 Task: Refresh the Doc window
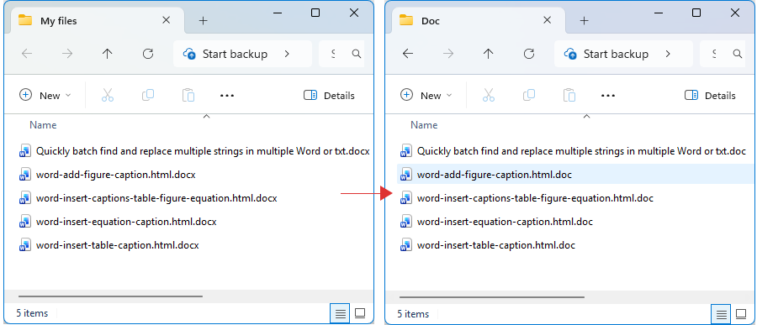coord(529,54)
